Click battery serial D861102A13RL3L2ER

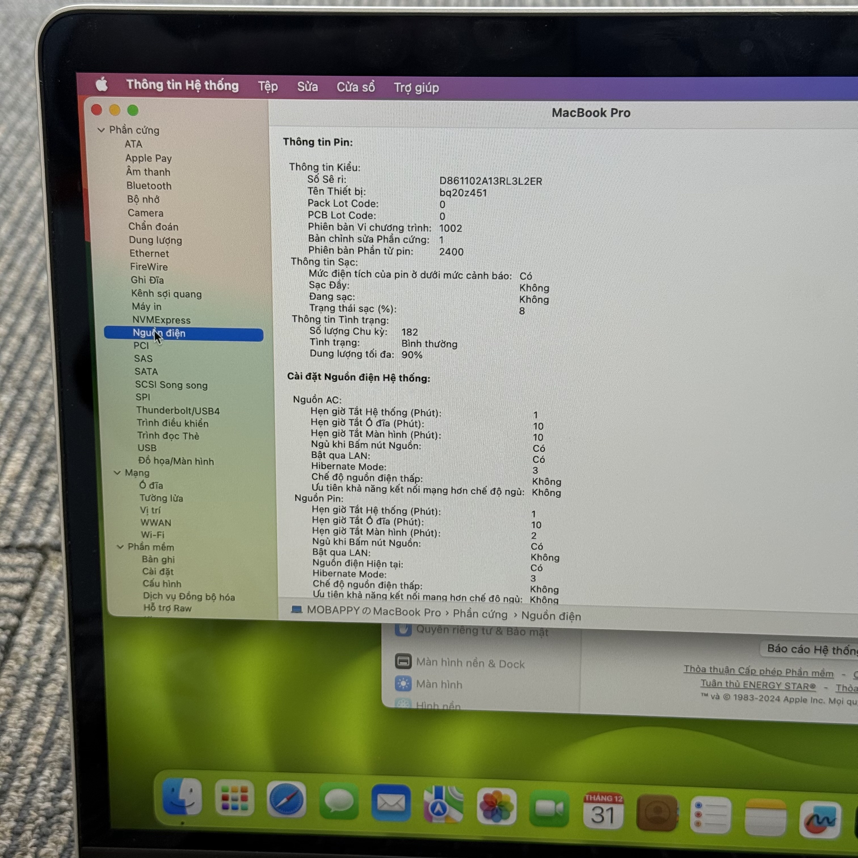pos(490,181)
